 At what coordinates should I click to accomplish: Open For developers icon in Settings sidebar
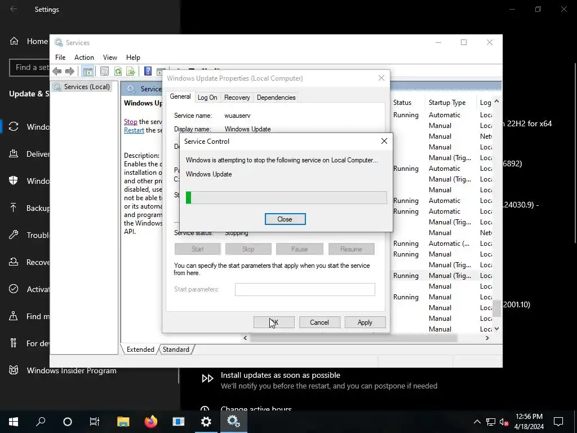coord(14,343)
